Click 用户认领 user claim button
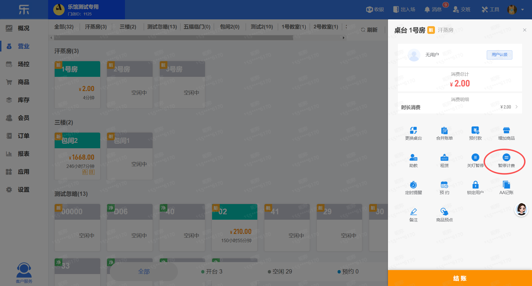 [x=500, y=55]
